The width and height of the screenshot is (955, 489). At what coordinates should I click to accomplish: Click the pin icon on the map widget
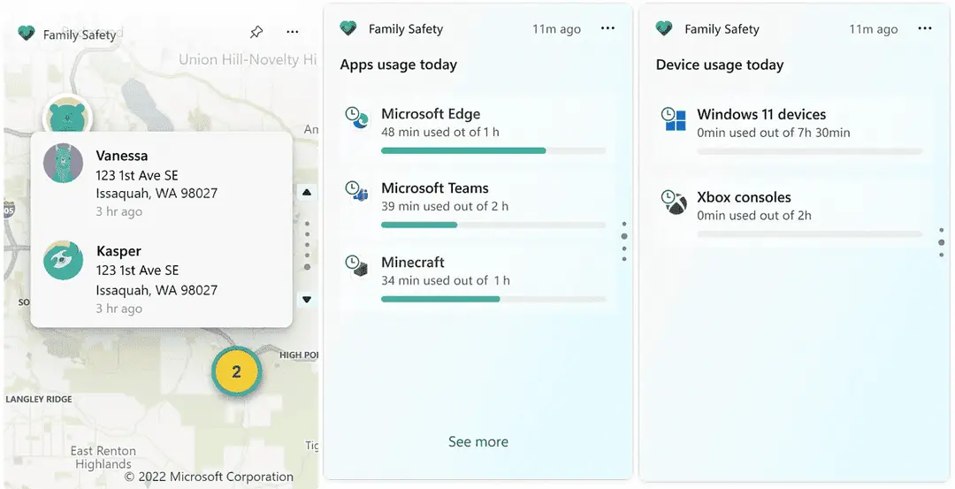(256, 32)
